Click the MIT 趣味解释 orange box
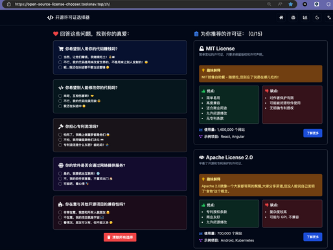This screenshot has height=250, width=333. click(x=260, y=74)
